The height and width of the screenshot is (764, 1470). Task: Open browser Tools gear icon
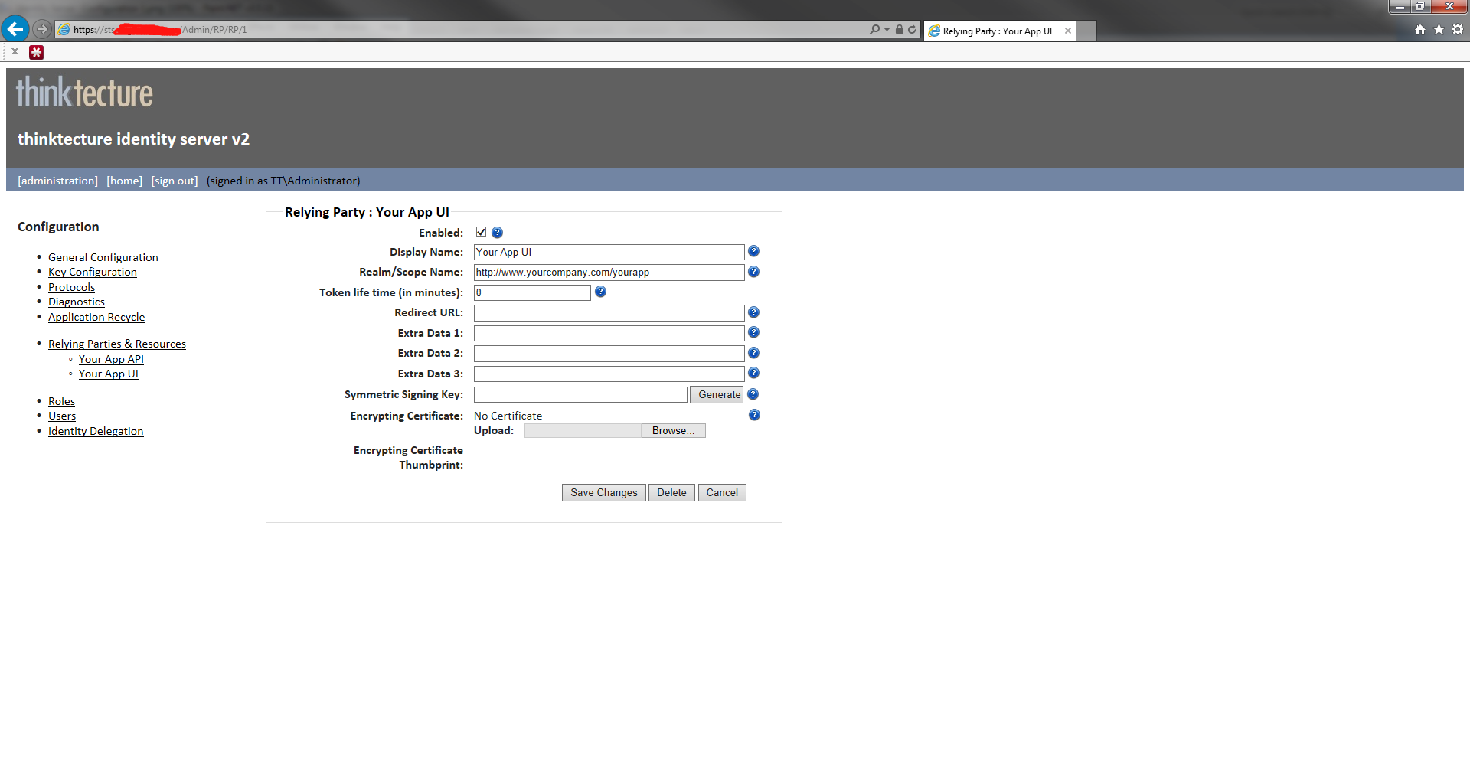point(1458,29)
